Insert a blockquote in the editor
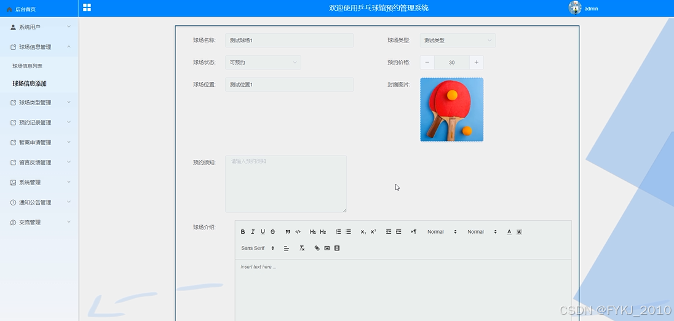This screenshot has width=674, height=321. (x=288, y=232)
